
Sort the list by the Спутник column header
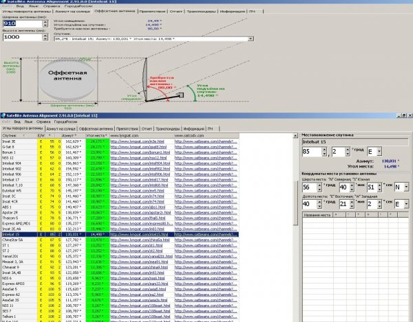(x=19, y=135)
